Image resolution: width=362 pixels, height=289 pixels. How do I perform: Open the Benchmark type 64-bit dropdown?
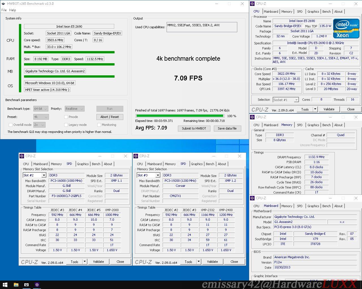41,109
